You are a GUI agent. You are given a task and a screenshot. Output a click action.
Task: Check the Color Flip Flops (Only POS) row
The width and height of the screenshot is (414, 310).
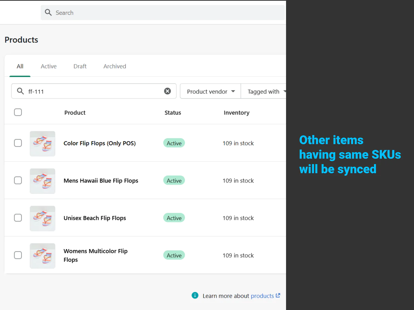click(x=18, y=143)
